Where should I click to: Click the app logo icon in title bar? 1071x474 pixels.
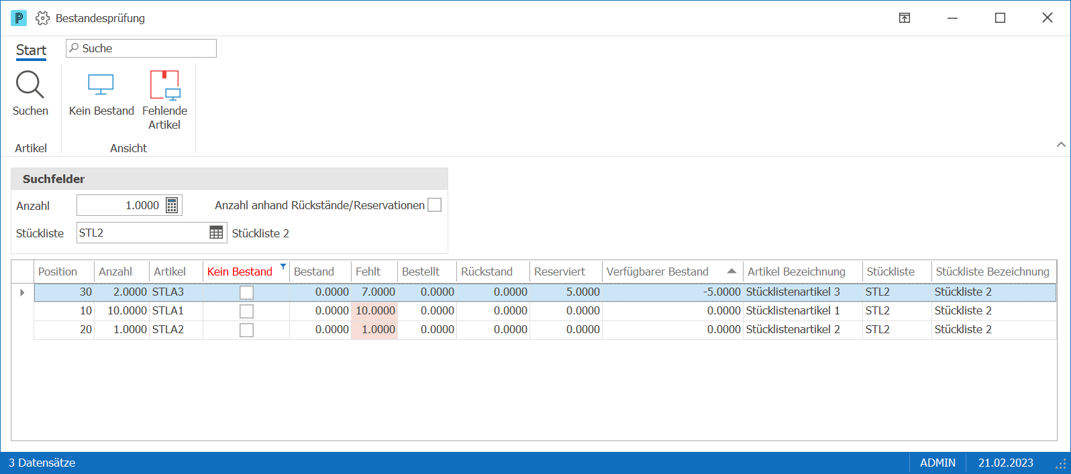tap(19, 18)
